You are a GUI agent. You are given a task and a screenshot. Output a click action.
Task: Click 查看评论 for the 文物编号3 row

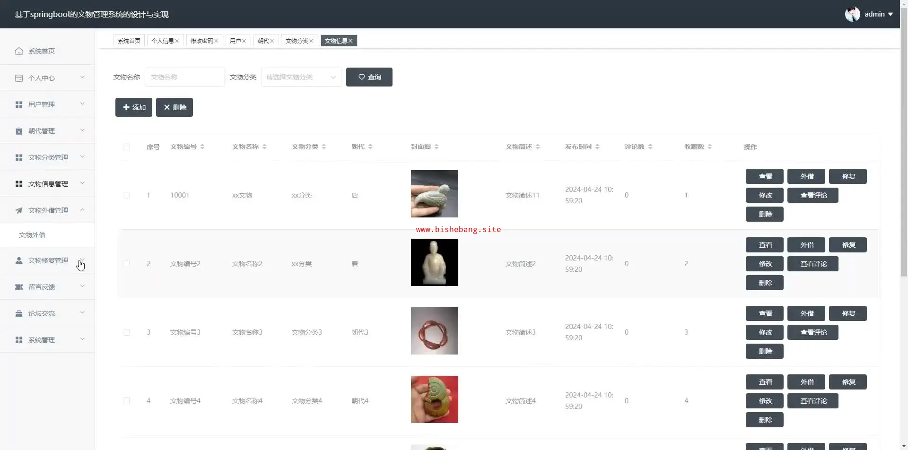click(813, 332)
